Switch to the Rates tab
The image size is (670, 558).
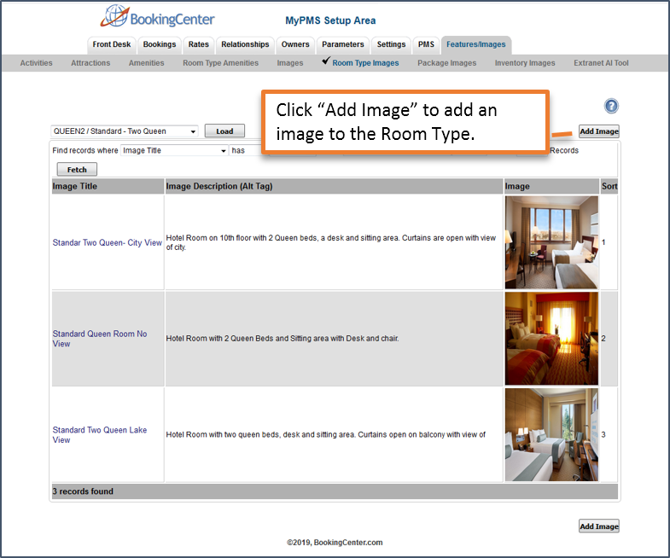coord(198,44)
